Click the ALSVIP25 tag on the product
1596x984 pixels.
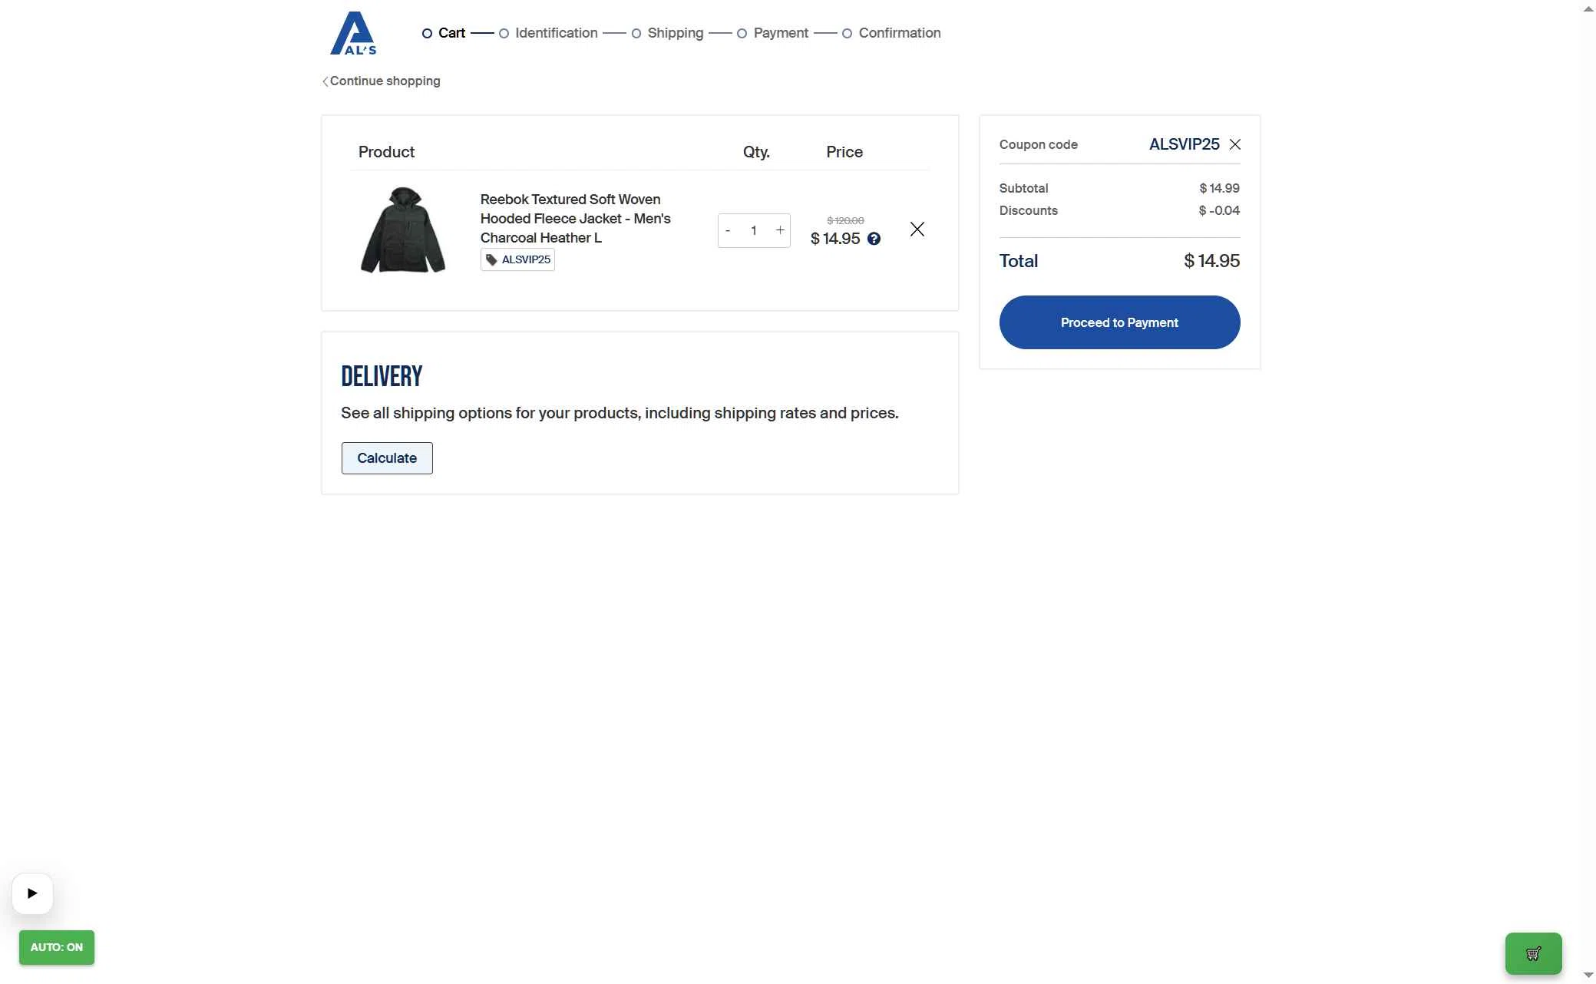(x=517, y=259)
